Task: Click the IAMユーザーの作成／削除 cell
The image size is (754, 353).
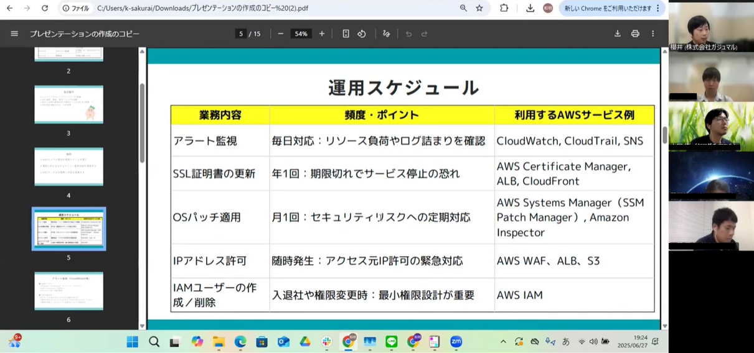Action: [220, 295]
